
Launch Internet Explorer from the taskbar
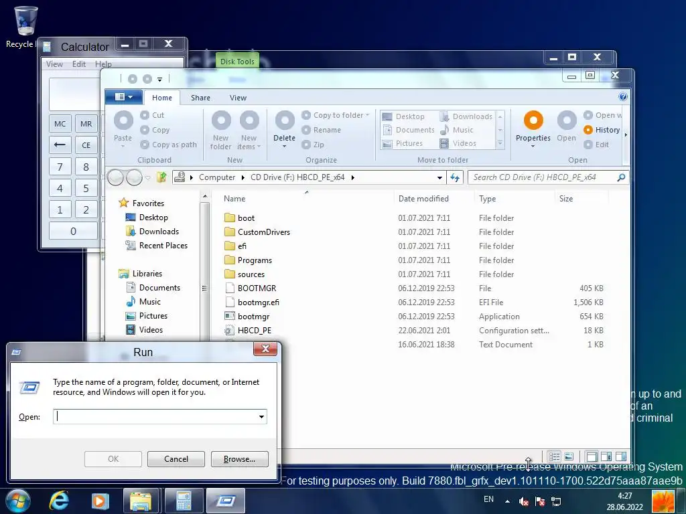click(x=60, y=501)
